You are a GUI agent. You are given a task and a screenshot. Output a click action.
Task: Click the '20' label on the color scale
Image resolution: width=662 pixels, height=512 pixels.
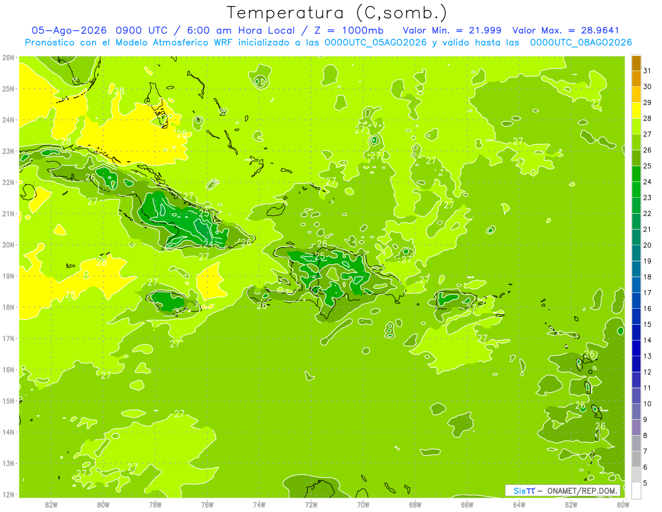pyautogui.click(x=647, y=245)
